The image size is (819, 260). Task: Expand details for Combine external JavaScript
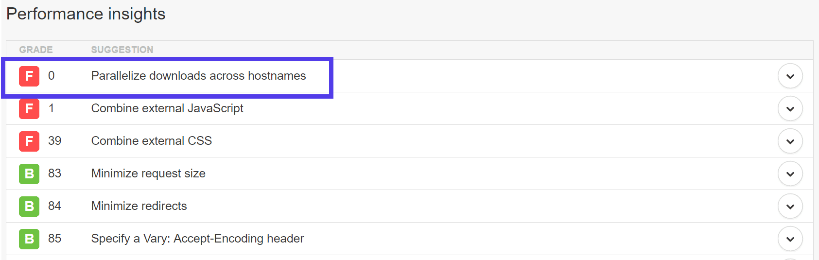790,108
